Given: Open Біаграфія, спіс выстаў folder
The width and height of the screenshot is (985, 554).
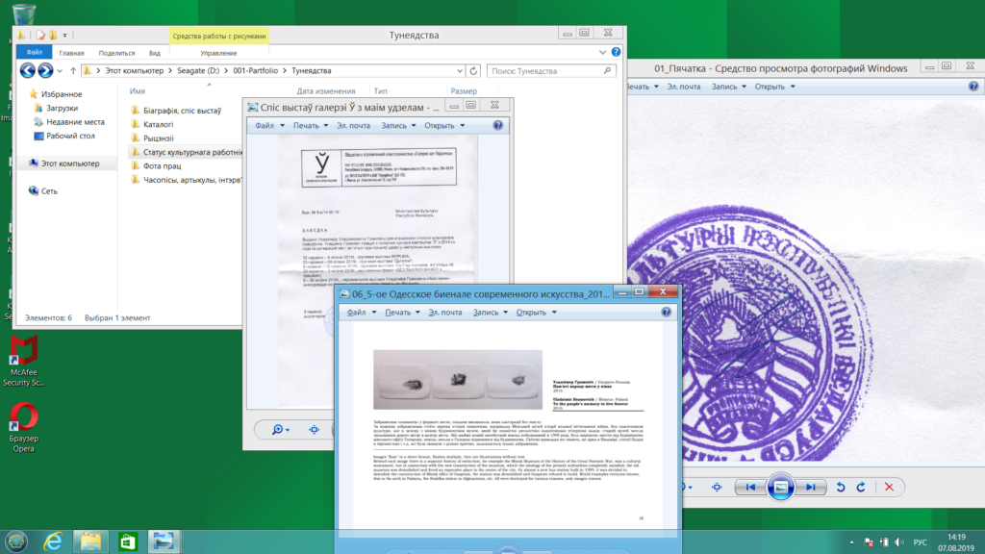Looking at the screenshot, I should click(182, 111).
